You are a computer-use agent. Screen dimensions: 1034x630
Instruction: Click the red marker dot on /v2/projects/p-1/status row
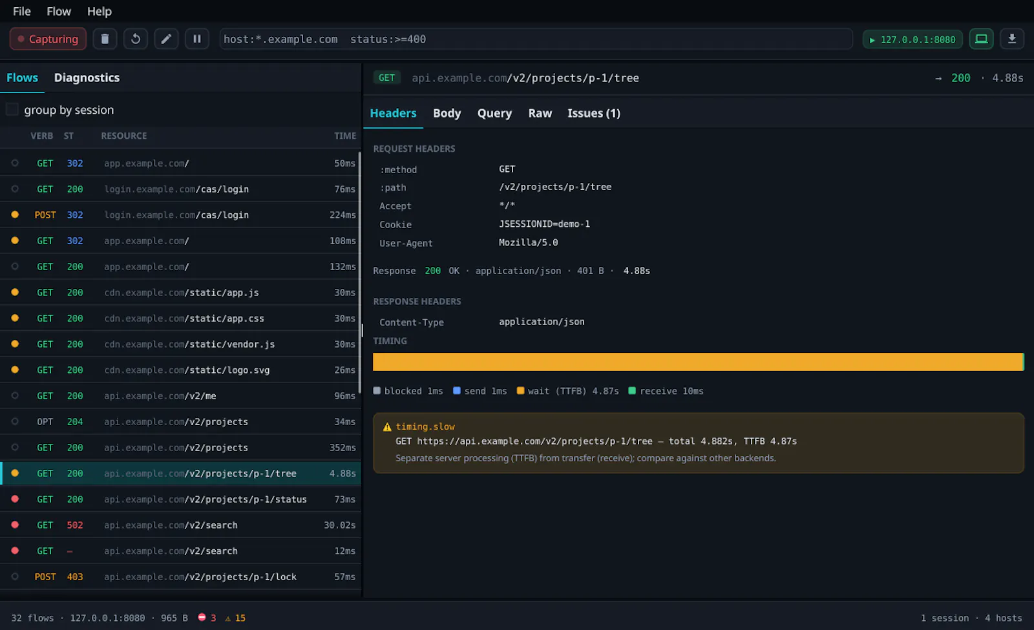[15, 499]
